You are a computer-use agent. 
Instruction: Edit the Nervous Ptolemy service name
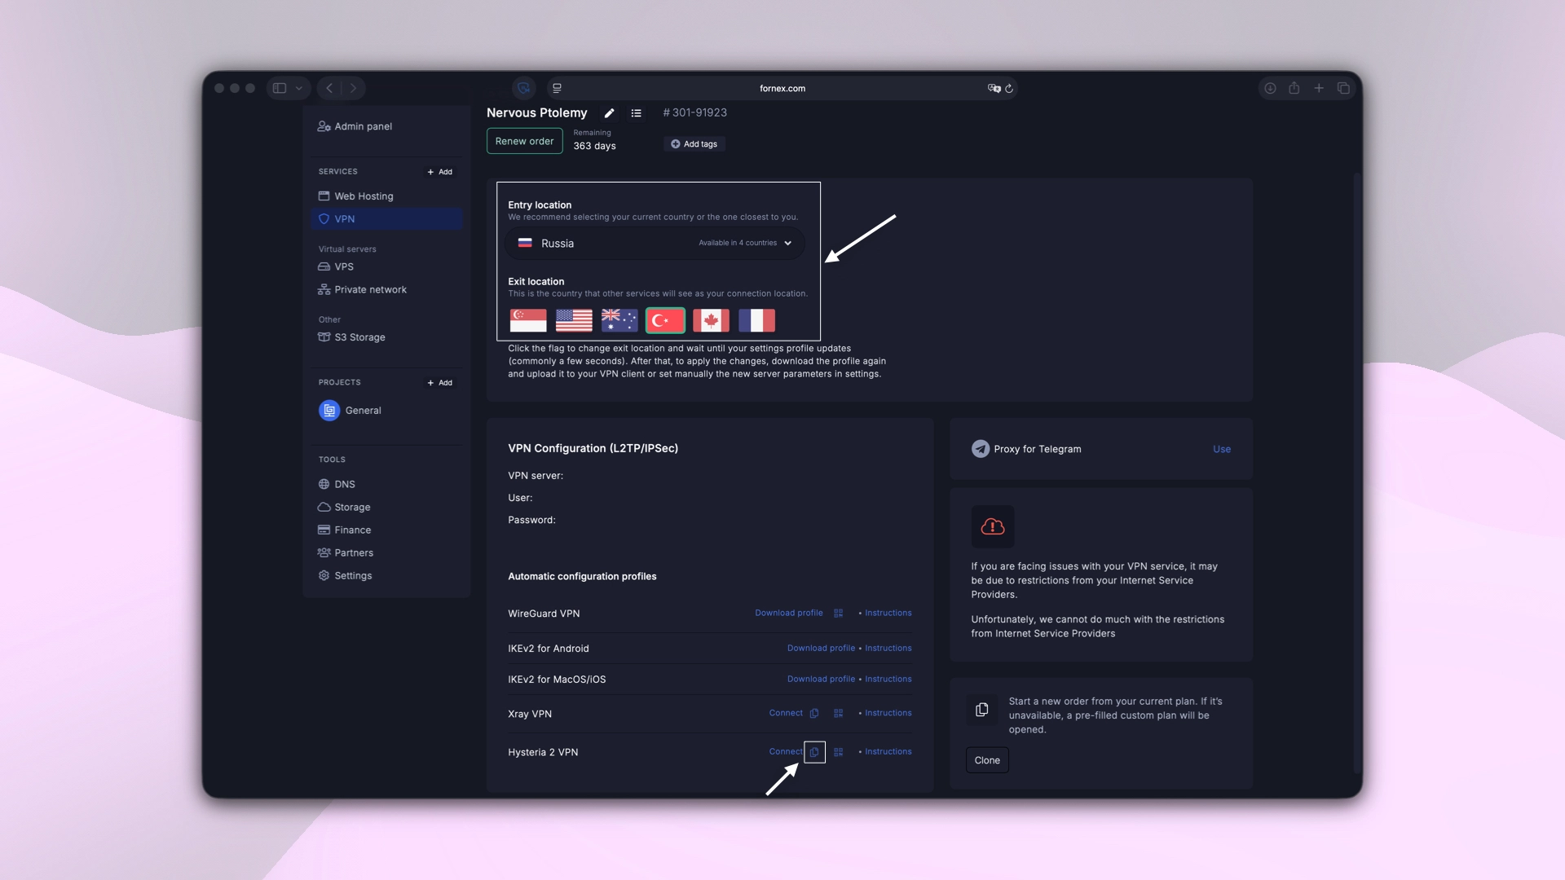pos(609,112)
